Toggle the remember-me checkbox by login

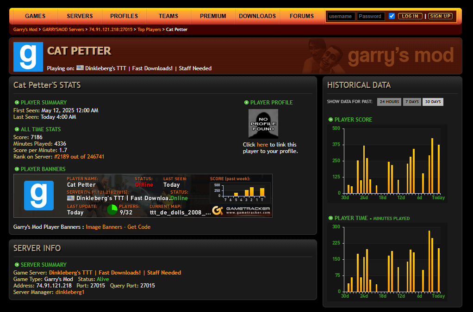point(392,16)
